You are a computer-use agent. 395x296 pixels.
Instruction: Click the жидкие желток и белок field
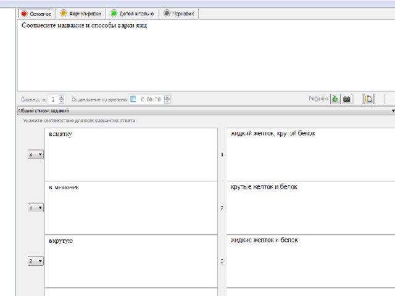310,261
